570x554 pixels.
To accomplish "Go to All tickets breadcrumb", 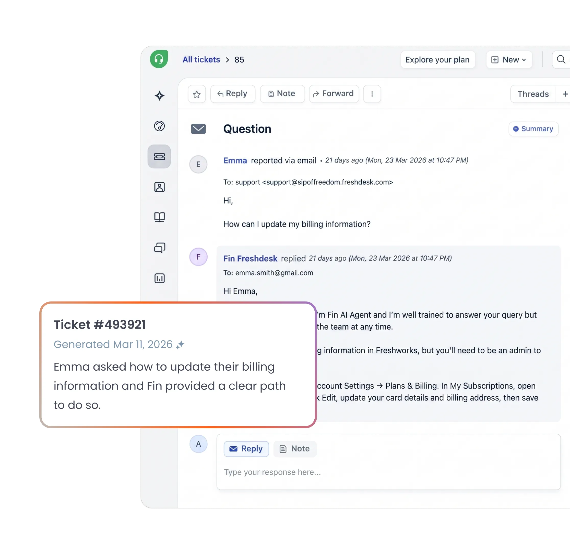I will click(x=201, y=60).
